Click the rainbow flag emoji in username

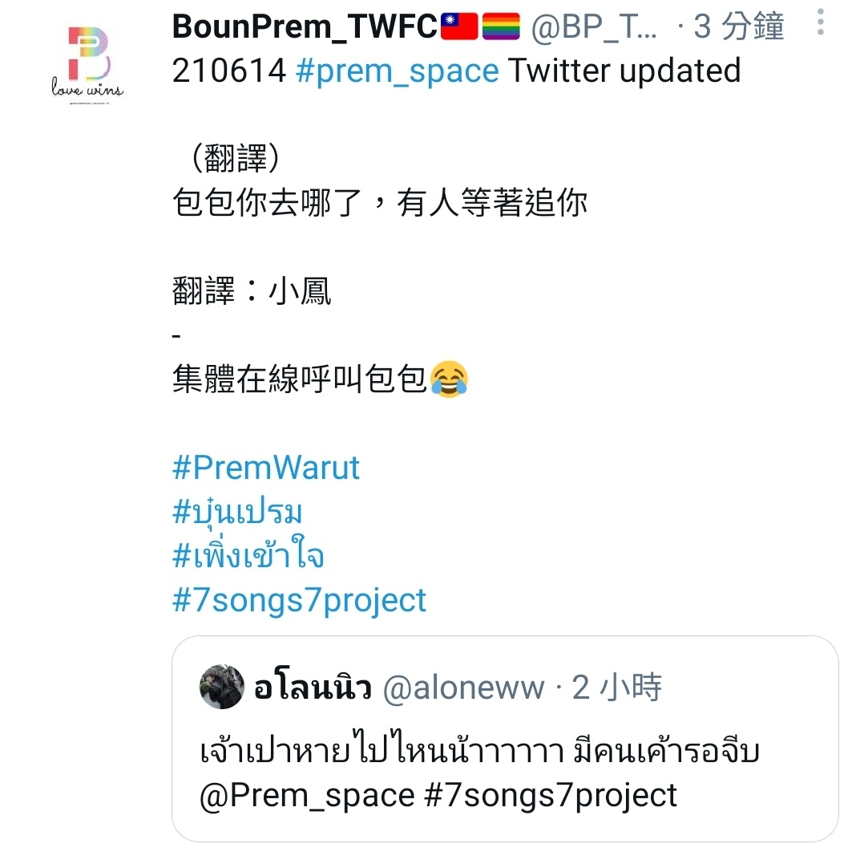501,26
